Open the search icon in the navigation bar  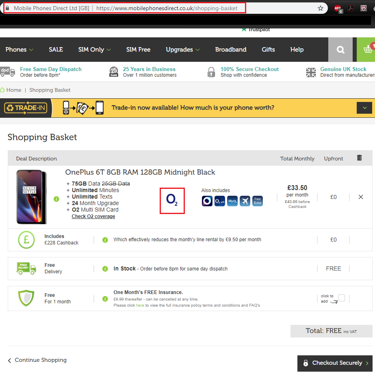pos(340,49)
